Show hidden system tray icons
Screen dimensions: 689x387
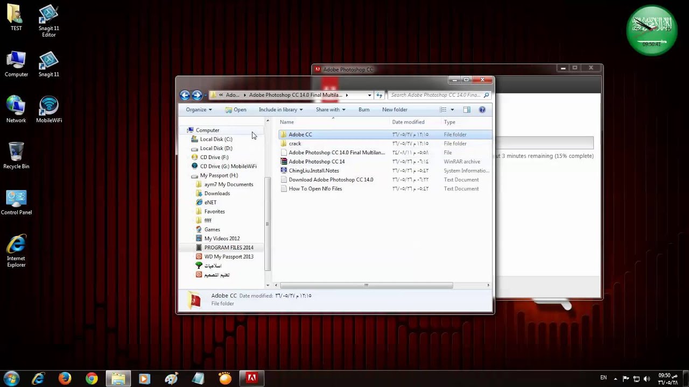[x=615, y=378]
